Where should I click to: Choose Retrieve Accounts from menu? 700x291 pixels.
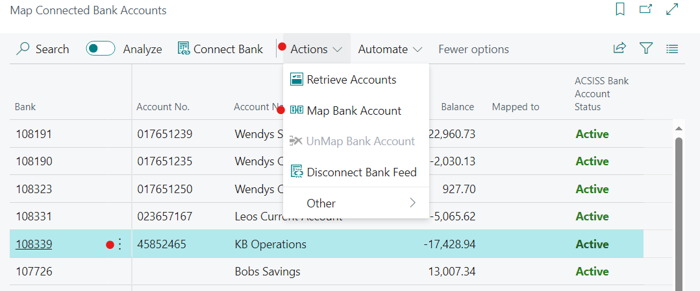351,80
